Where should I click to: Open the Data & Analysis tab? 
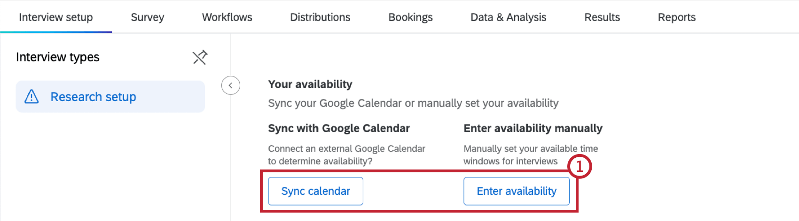(509, 17)
